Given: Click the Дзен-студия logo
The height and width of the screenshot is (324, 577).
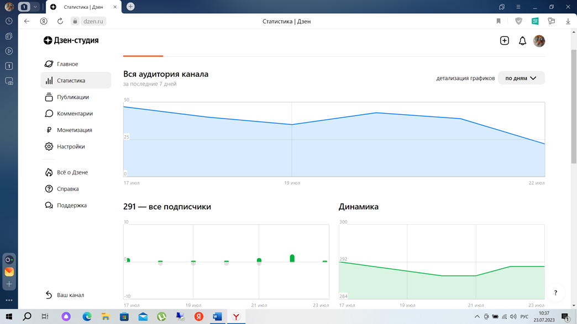Looking at the screenshot, I should pos(71,40).
